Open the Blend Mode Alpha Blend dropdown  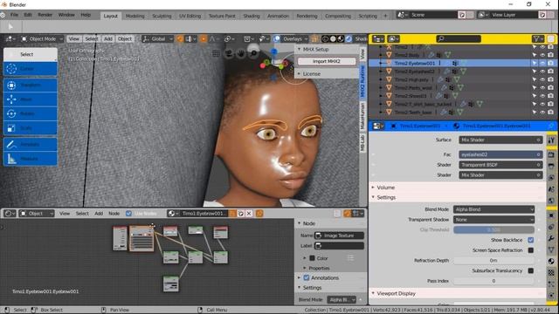[493, 209]
